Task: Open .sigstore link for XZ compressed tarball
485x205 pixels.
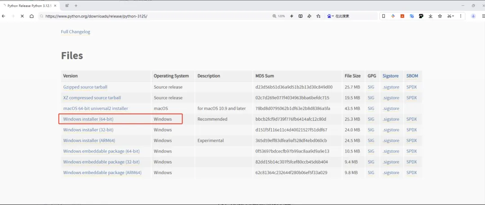Action: 391,98
